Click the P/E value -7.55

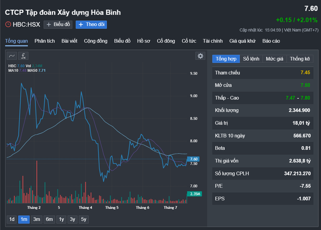305,186
